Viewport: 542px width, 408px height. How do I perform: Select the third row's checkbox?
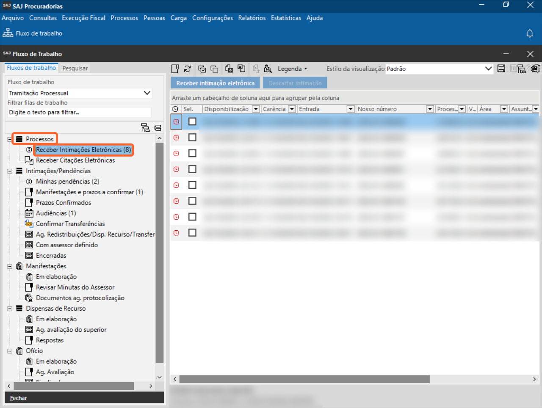[192, 153]
